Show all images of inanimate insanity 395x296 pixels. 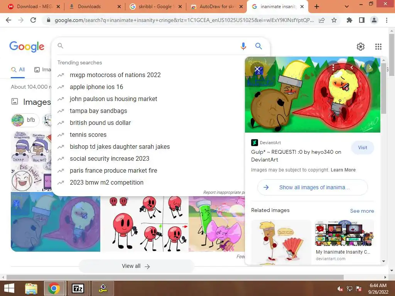312,187
